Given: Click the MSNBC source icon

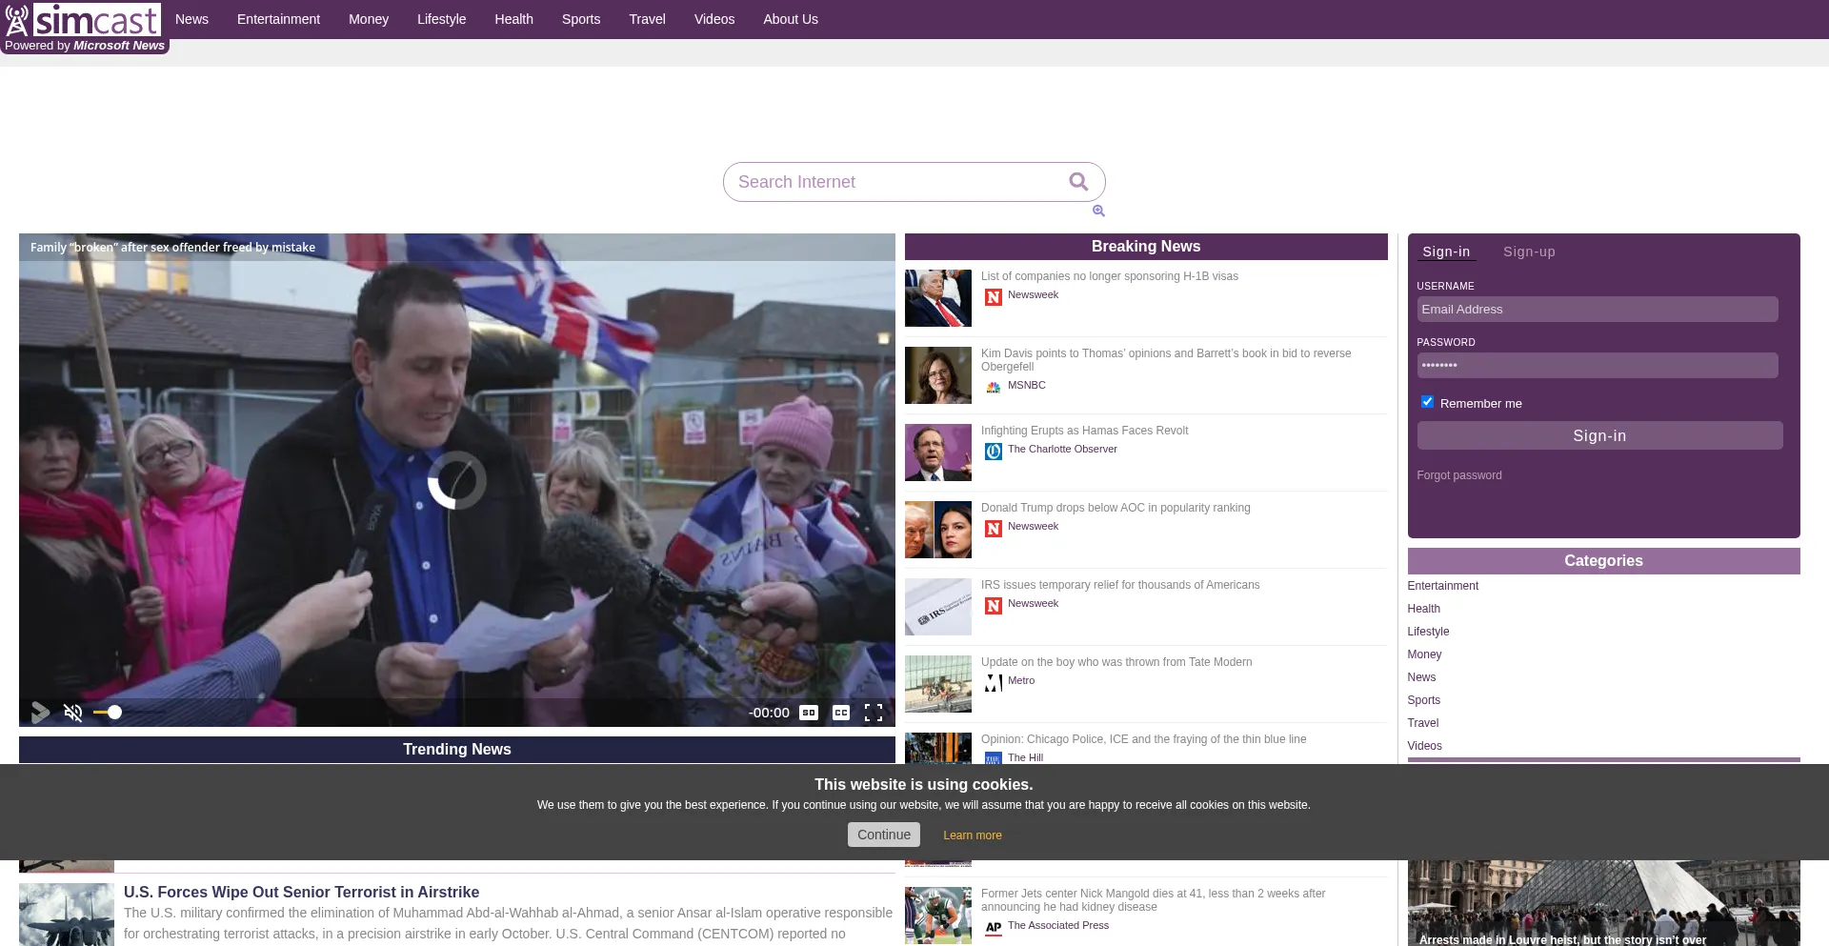Looking at the screenshot, I should click(993, 387).
